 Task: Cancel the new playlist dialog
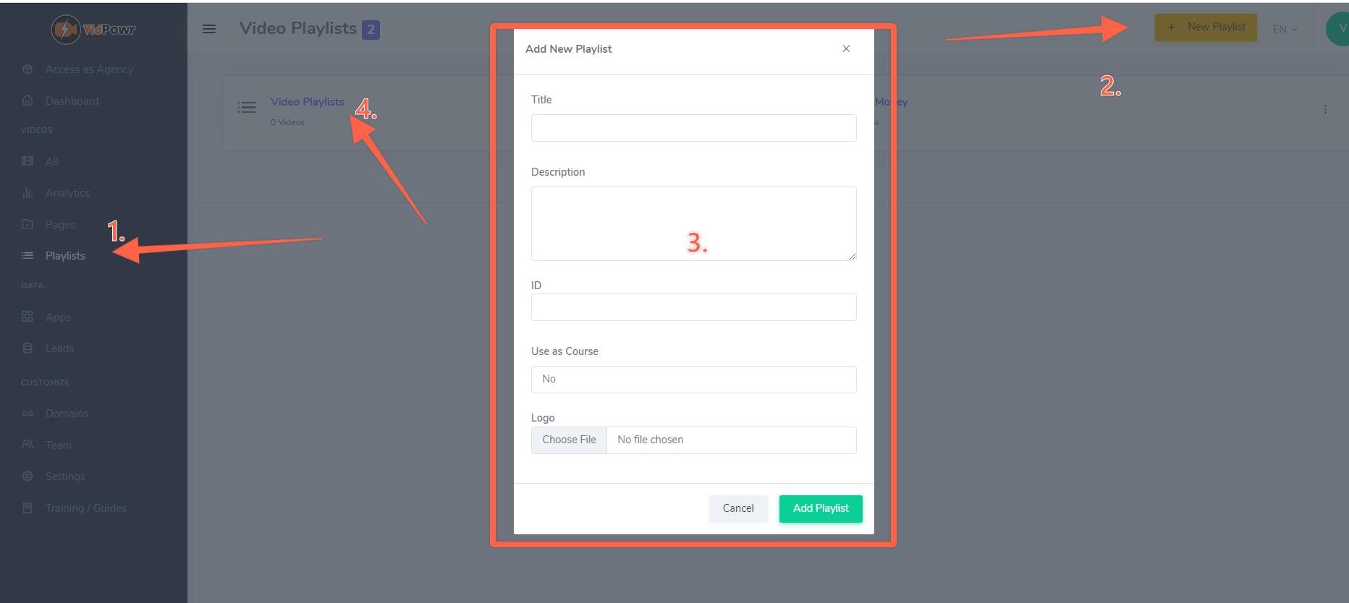click(738, 508)
